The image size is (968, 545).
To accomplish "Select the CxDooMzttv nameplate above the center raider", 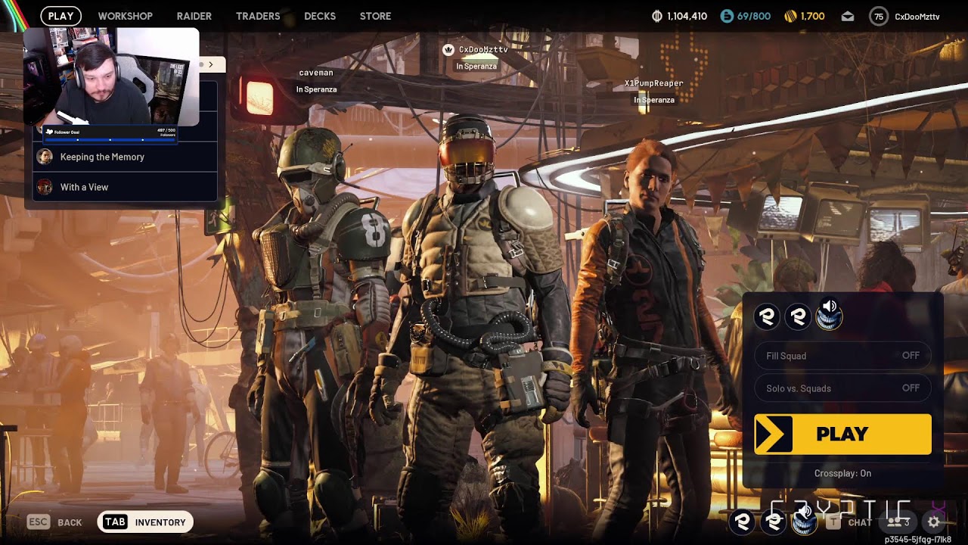I will click(483, 50).
